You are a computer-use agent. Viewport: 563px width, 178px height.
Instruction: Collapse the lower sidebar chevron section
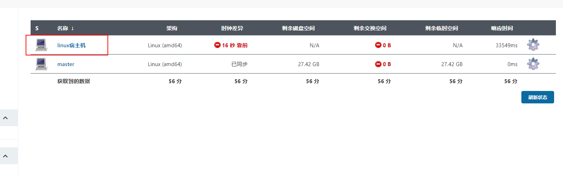[6, 156]
